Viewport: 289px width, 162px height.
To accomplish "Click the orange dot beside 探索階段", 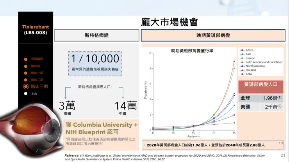I will (x=26, y=59).
